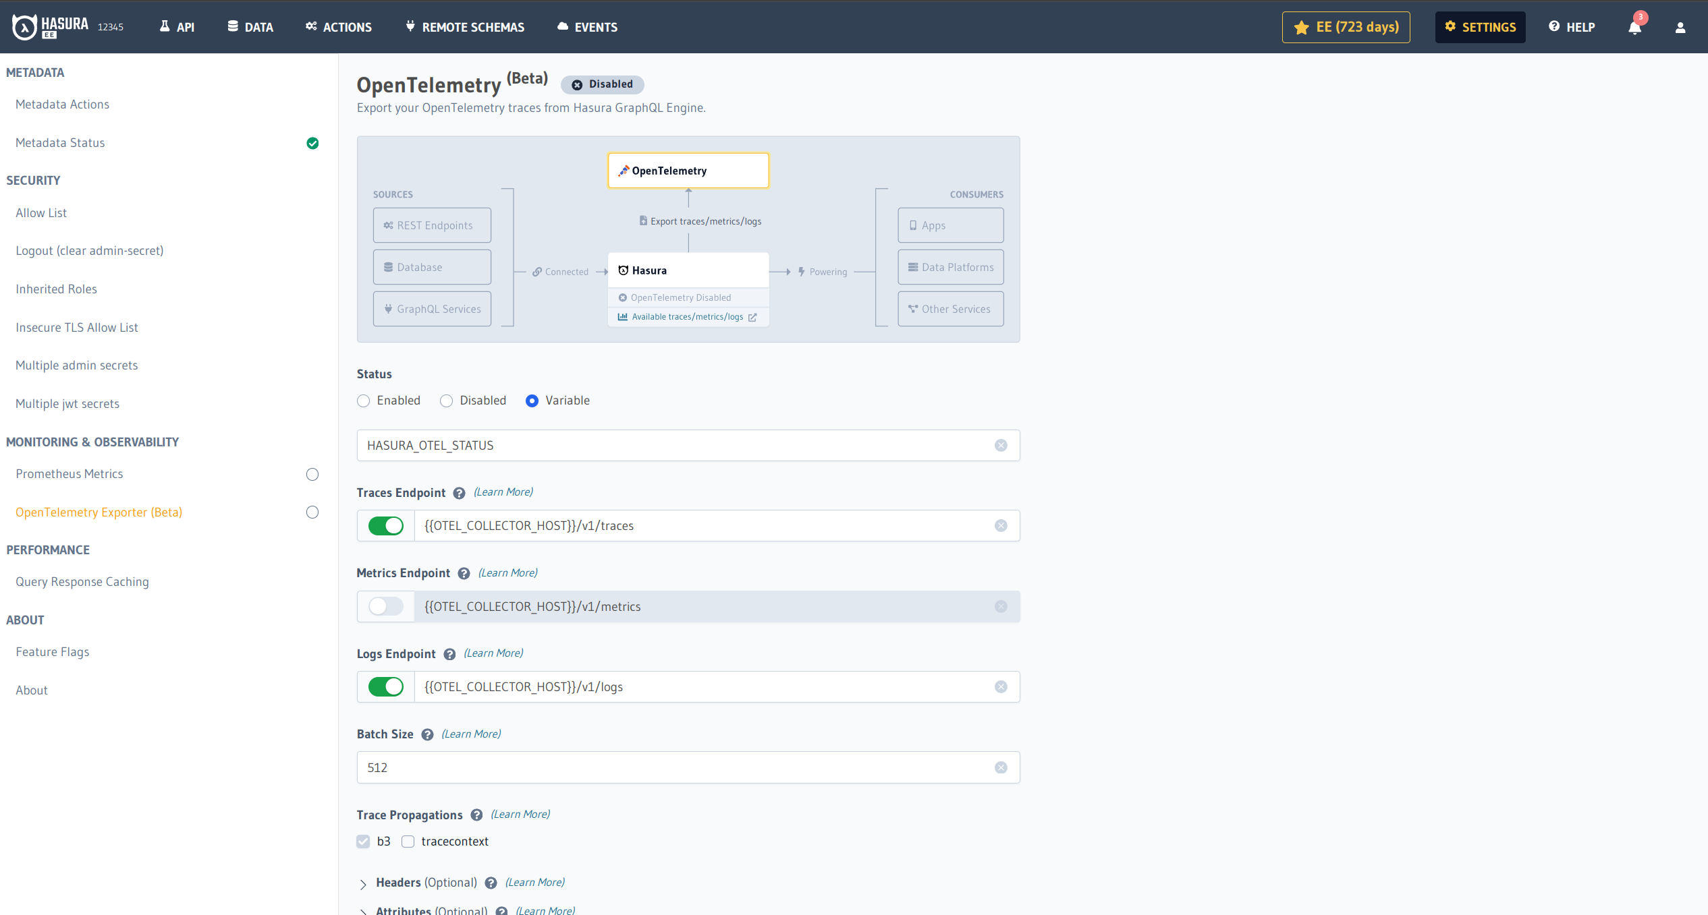Click Available traces/metrics/logs link
Screen dimensions: 1708x915
coord(689,316)
